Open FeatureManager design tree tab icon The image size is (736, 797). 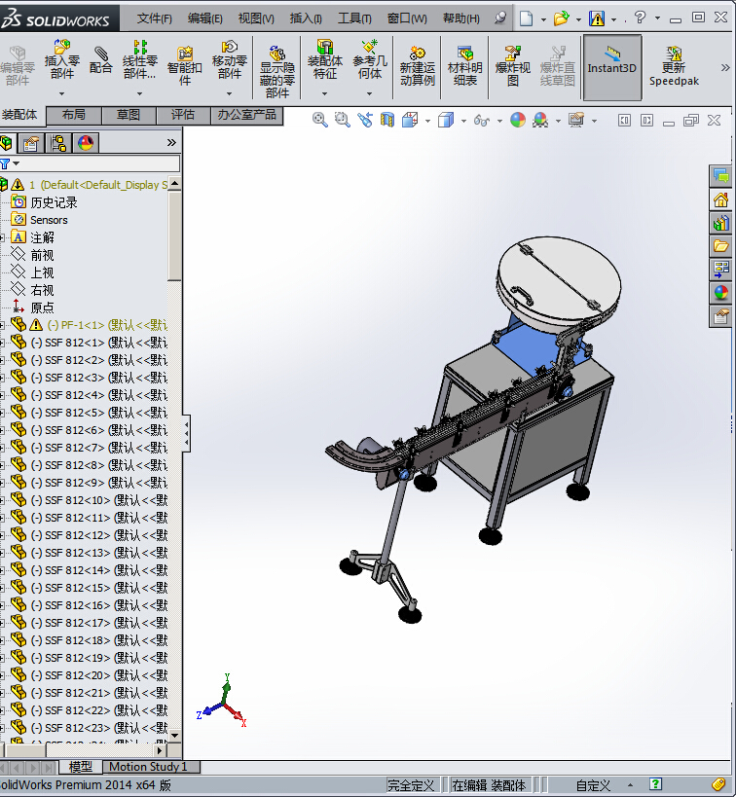coord(6,143)
